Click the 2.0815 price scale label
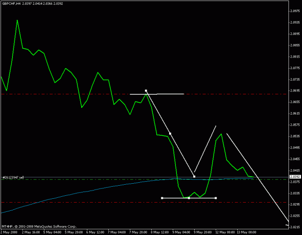This screenshot has width=302, height=235. pos(295,57)
